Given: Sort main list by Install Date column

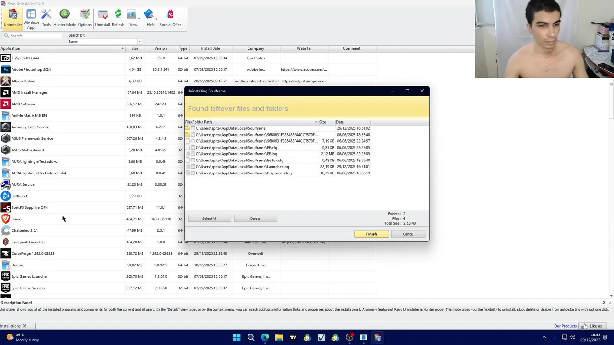Looking at the screenshot, I should point(211,48).
